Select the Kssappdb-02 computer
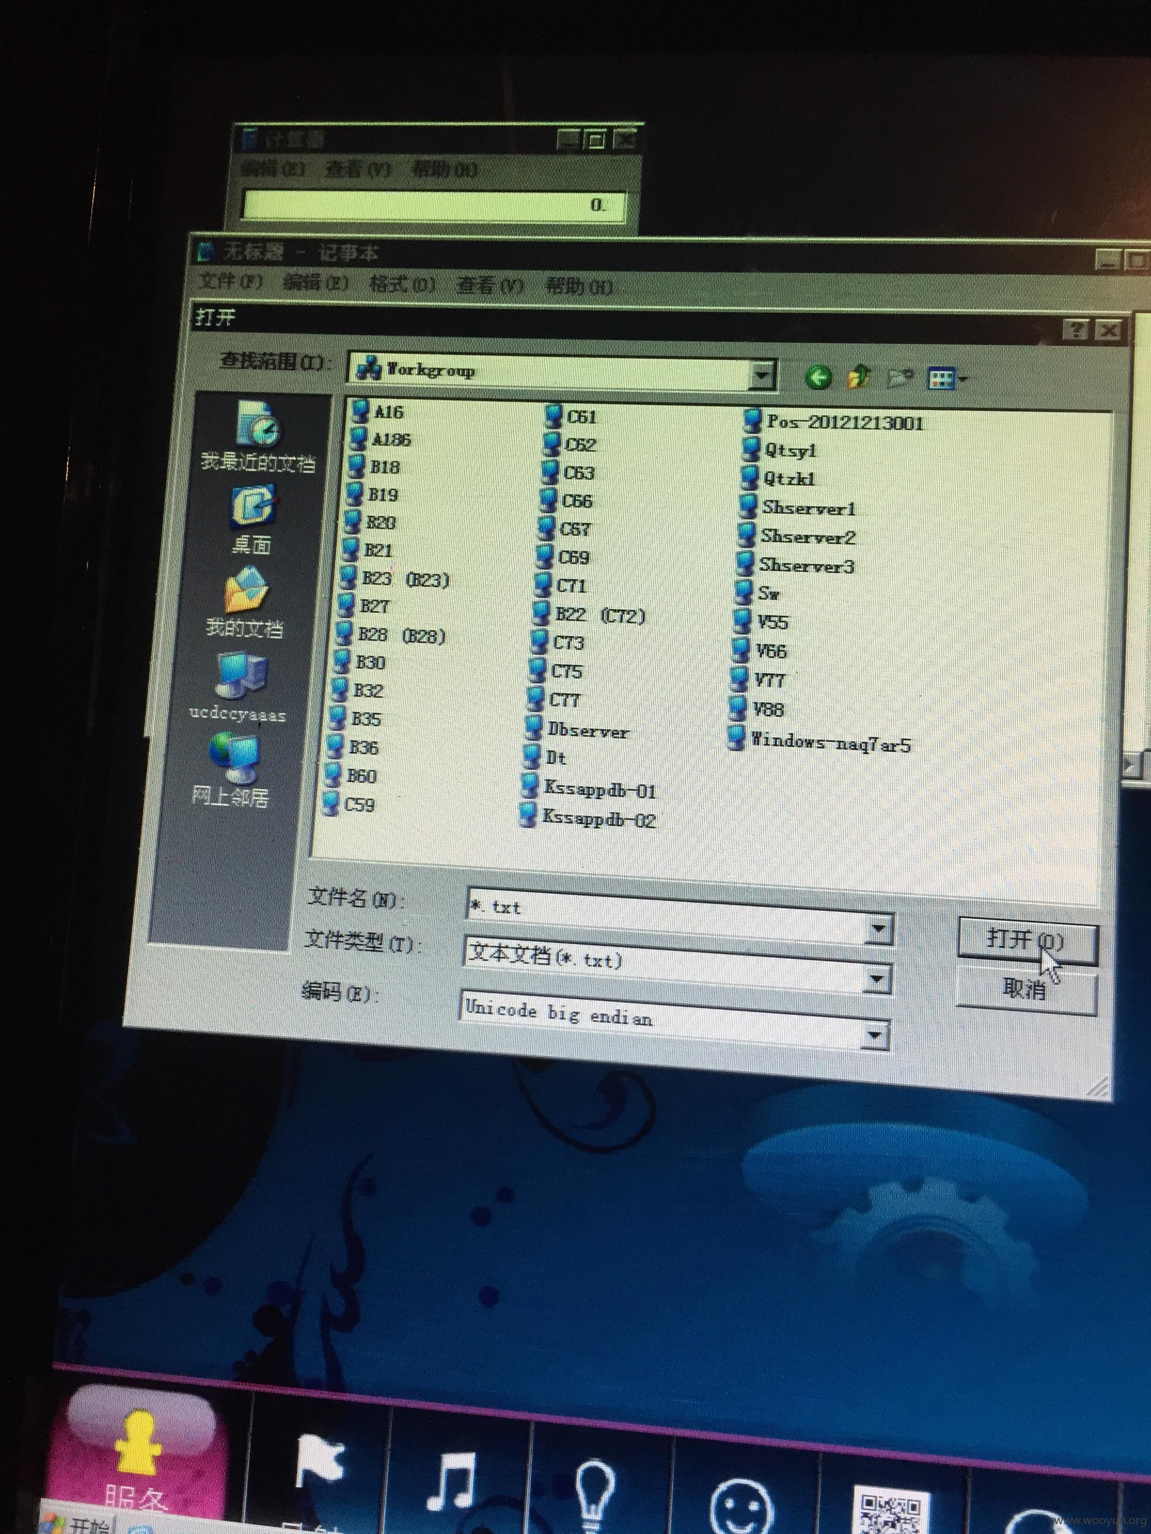Screen dimensions: 1151x1534 tap(587, 818)
